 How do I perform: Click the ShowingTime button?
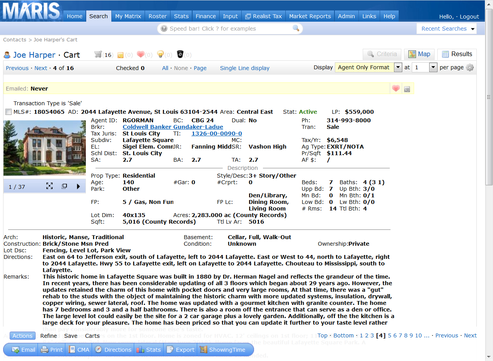click(222, 350)
